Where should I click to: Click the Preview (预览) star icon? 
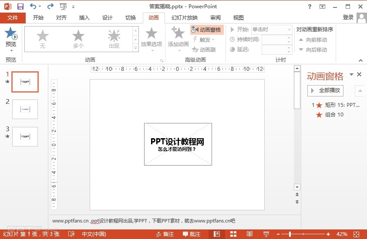pos(11,34)
